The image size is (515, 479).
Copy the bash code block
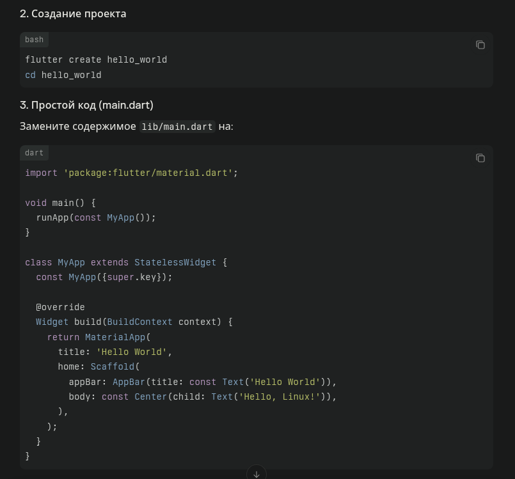tap(480, 45)
